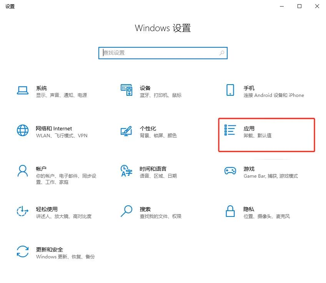Click the 网络和 Internet globe icon
Viewport: 326px width, 283px height.
pos(23,130)
